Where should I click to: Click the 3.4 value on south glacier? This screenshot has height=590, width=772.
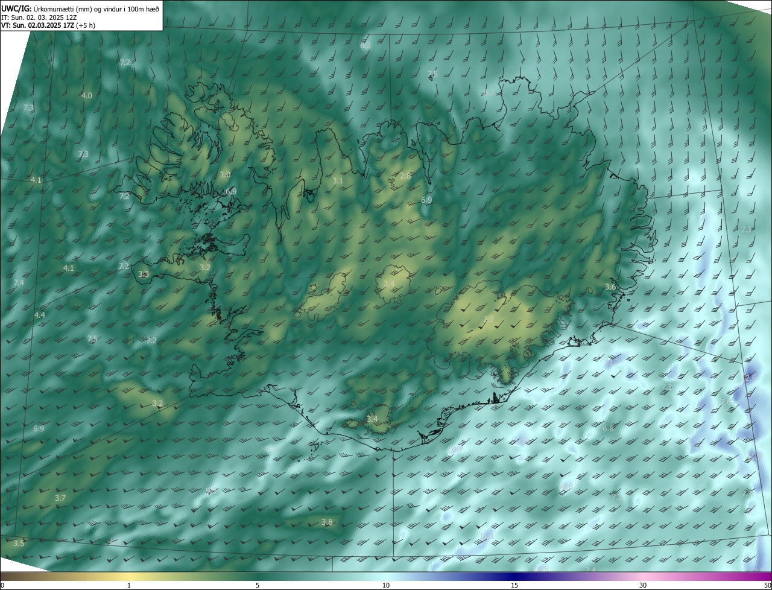[372, 419]
